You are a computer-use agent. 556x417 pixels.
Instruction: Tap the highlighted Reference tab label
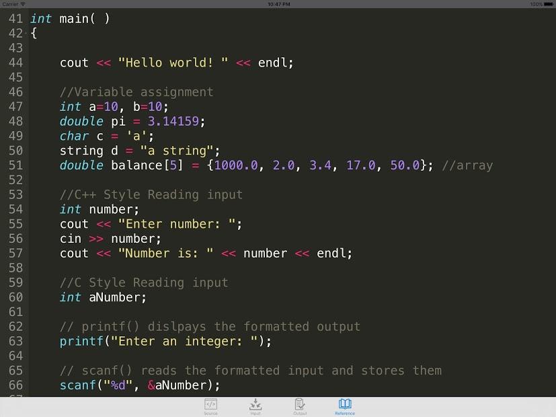tap(345, 413)
